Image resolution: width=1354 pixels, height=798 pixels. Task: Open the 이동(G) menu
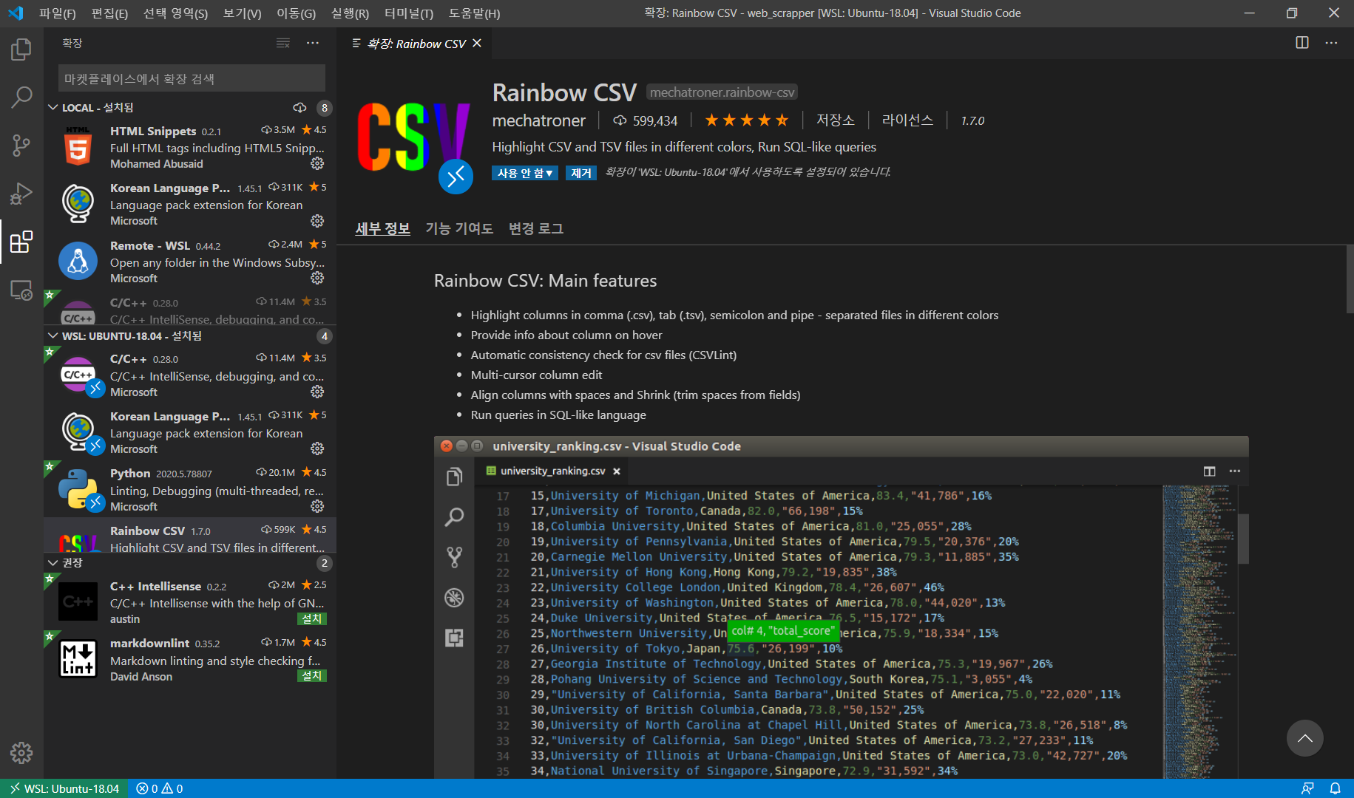click(296, 13)
